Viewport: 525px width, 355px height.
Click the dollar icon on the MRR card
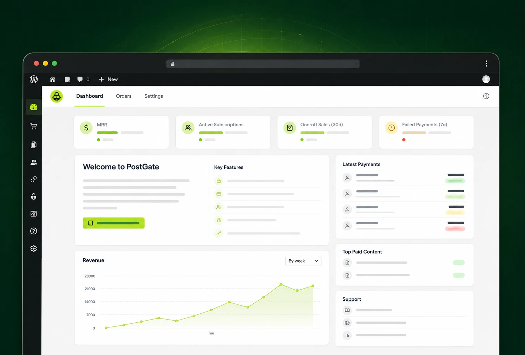(x=86, y=128)
